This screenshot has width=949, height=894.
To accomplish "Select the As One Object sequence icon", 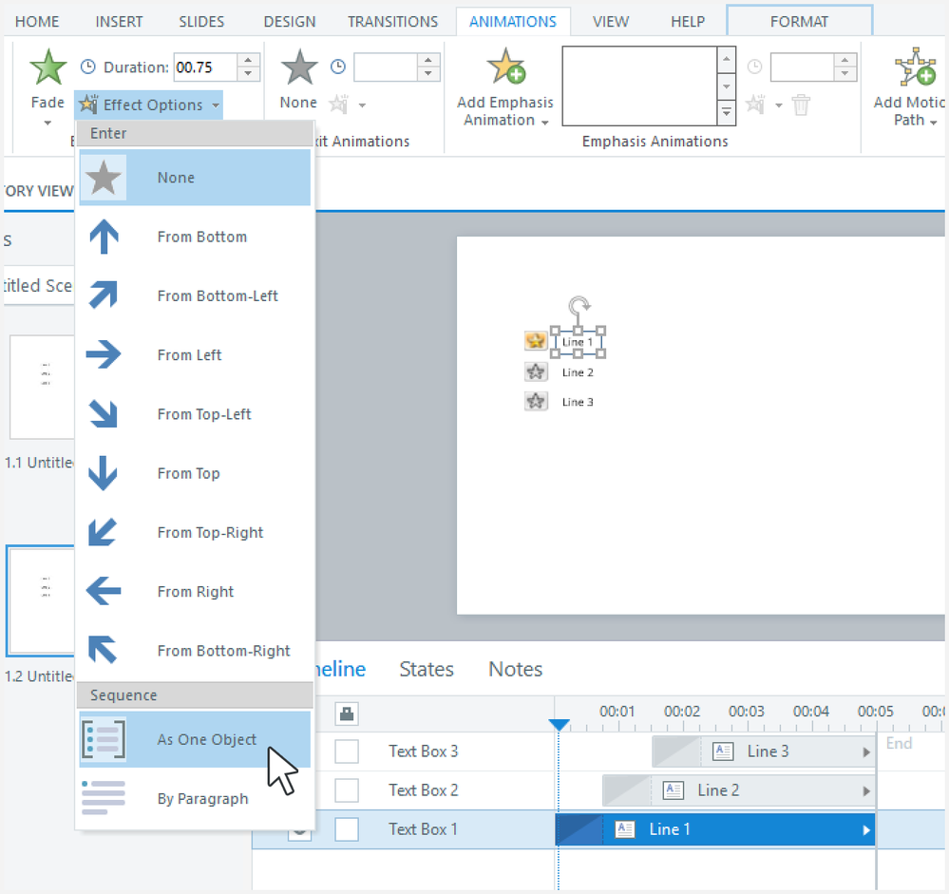I will point(104,739).
